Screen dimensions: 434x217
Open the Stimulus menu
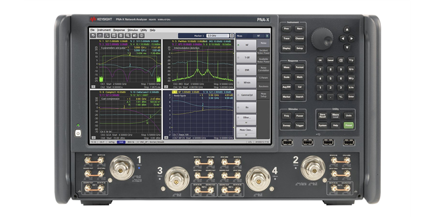coord(132,30)
